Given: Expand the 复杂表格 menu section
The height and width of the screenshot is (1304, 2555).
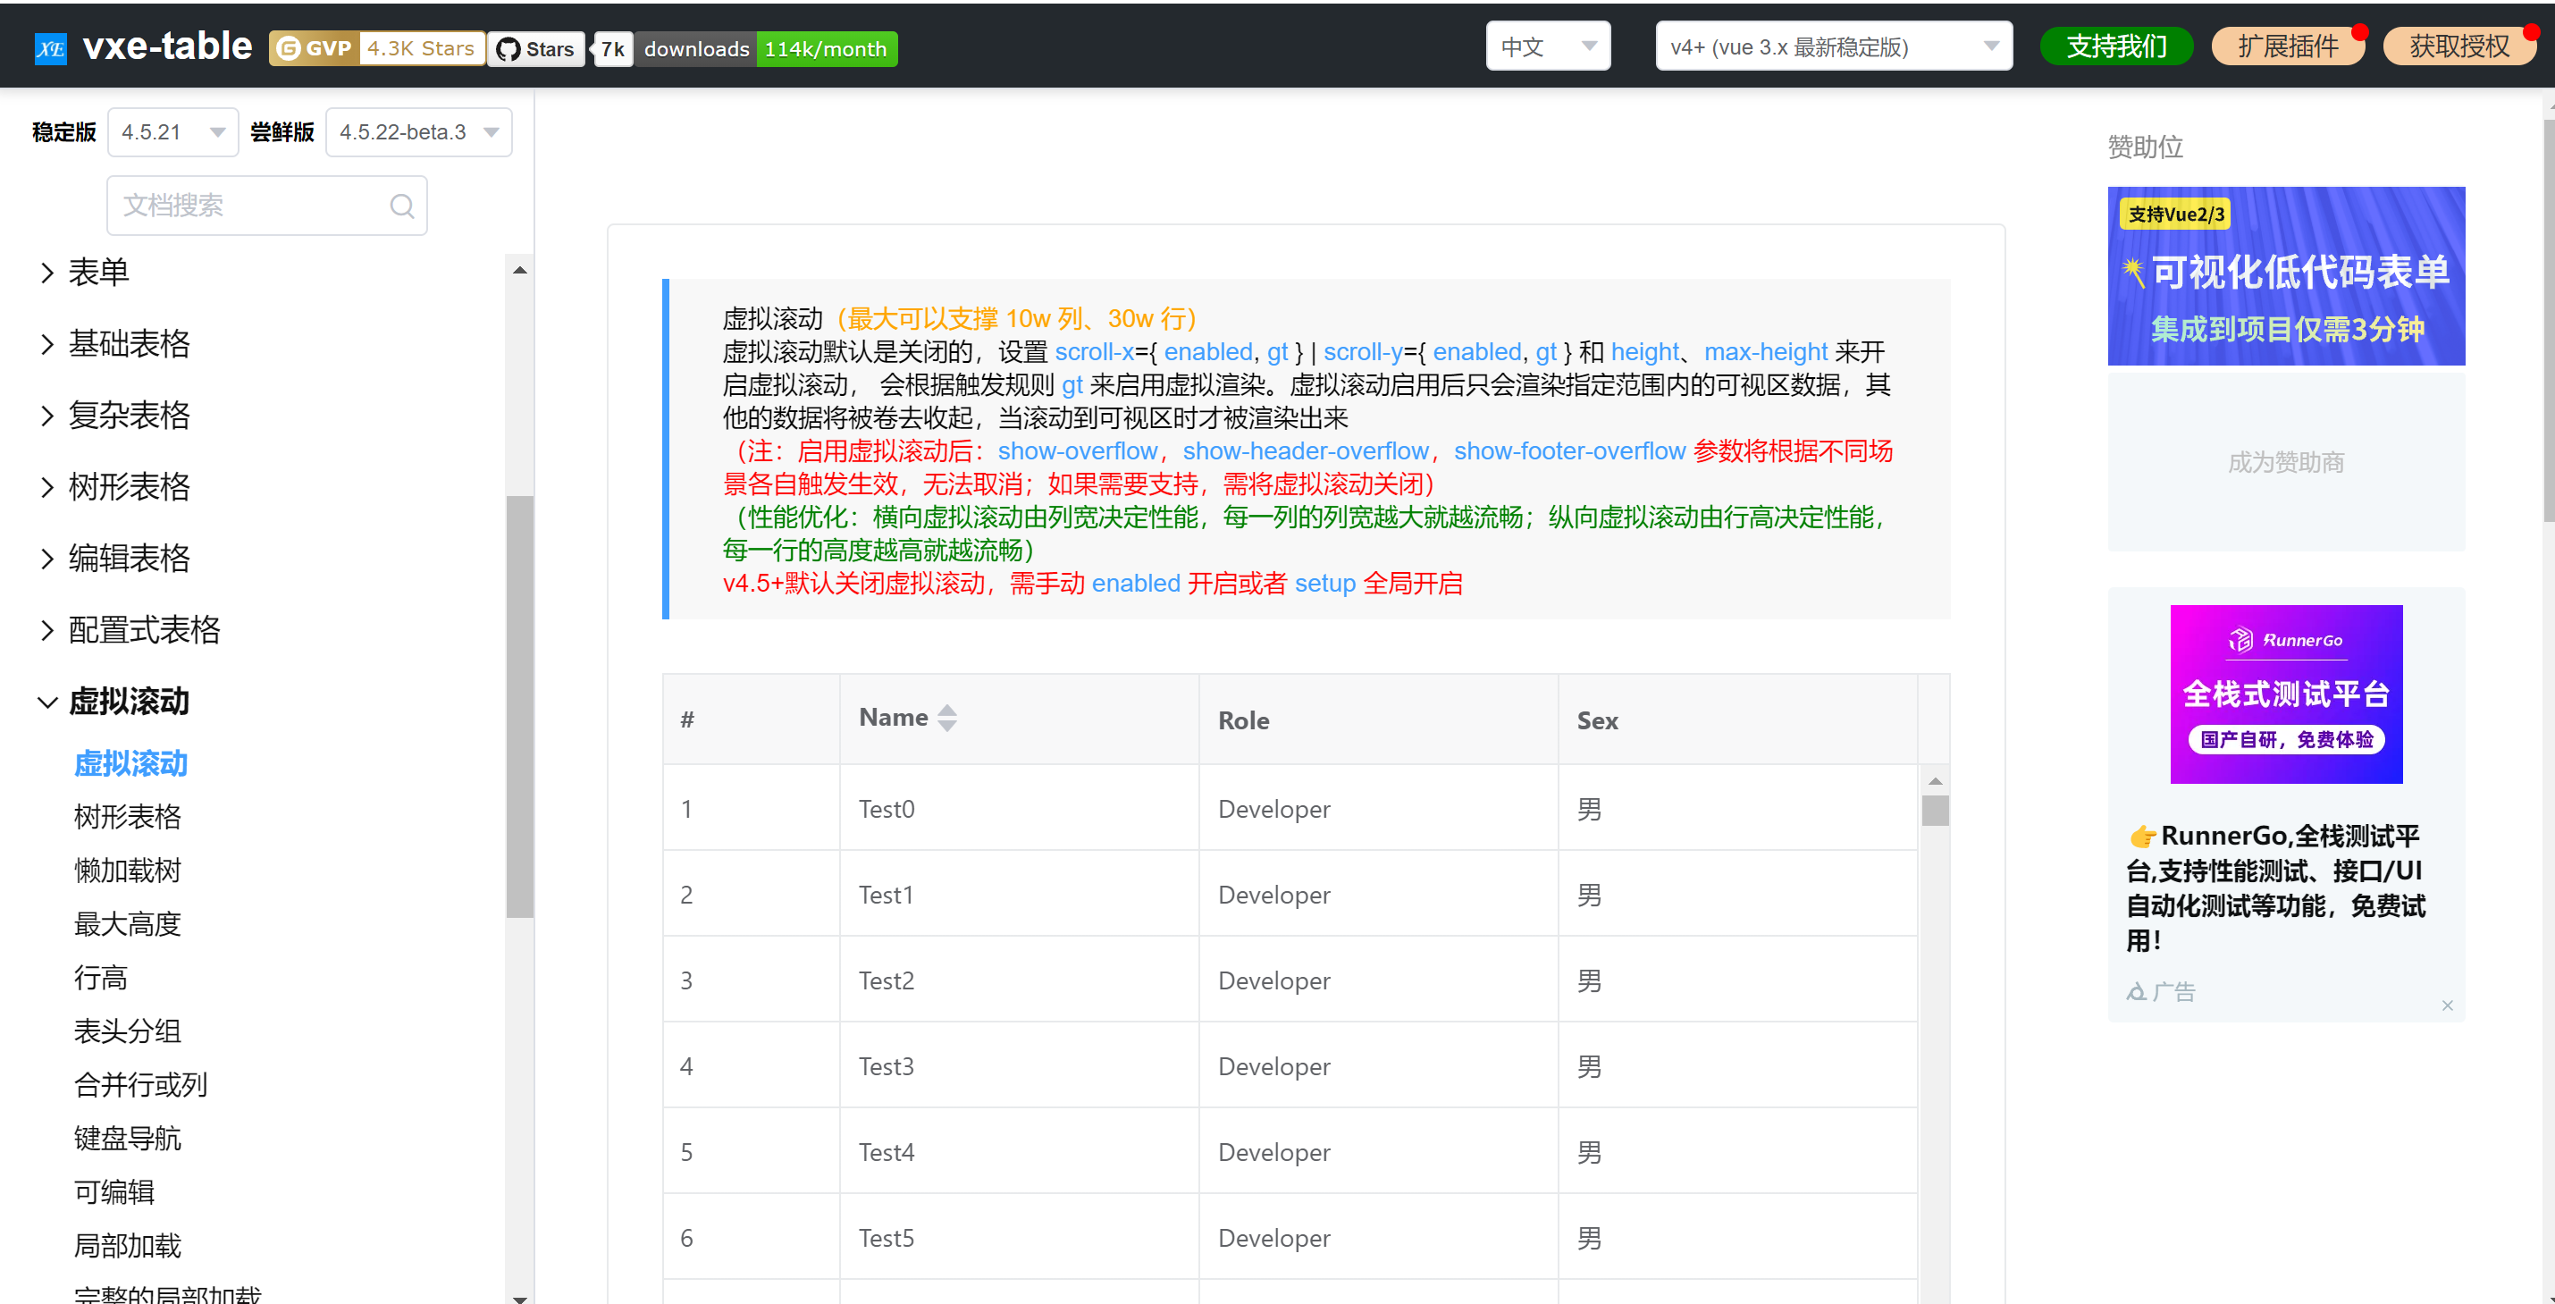Looking at the screenshot, I should tap(114, 415).
